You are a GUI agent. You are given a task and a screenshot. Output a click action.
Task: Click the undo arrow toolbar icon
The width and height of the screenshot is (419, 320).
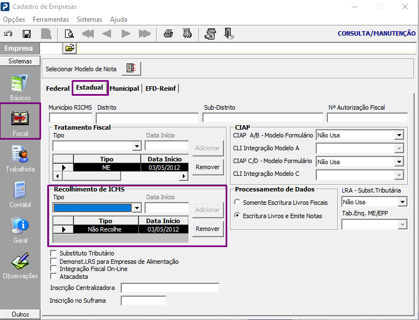8,33
